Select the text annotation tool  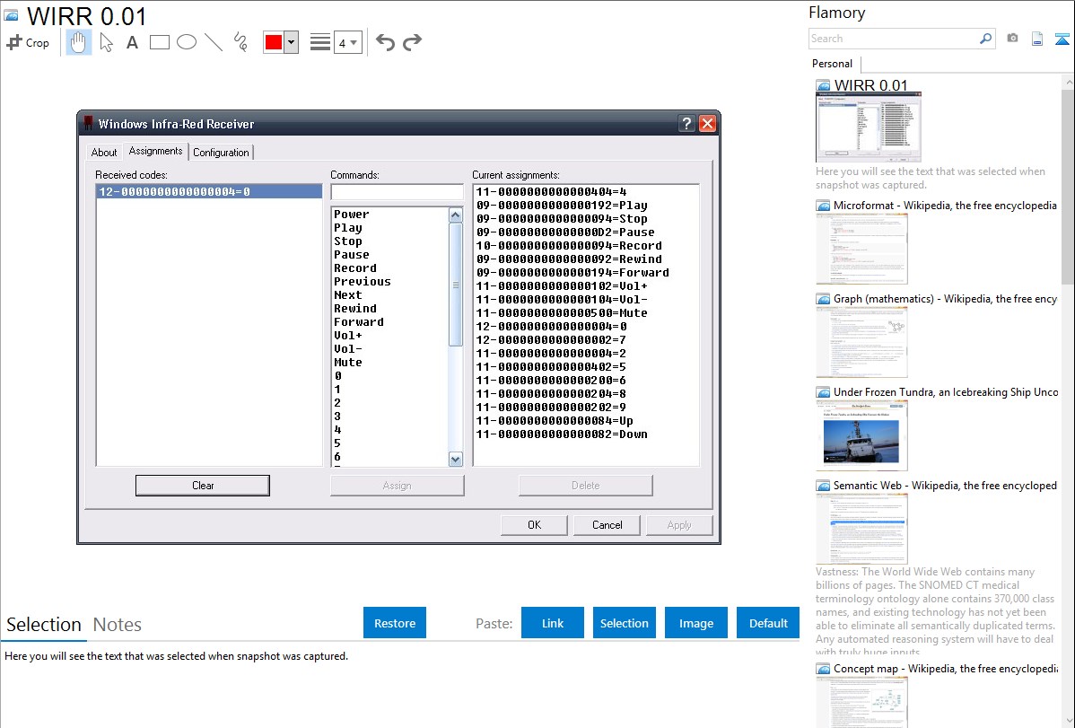[132, 42]
